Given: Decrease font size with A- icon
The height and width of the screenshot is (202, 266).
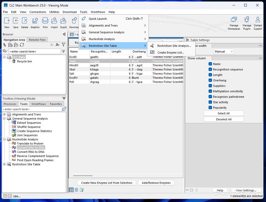Looking at the screenshot, I should tap(52, 45).
